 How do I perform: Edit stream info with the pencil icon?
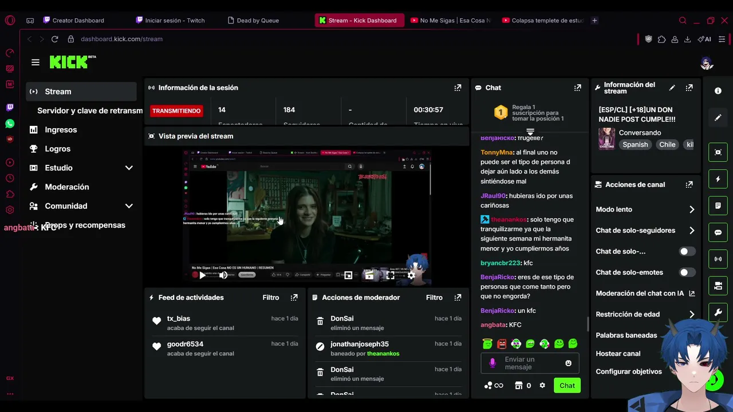point(672,88)
